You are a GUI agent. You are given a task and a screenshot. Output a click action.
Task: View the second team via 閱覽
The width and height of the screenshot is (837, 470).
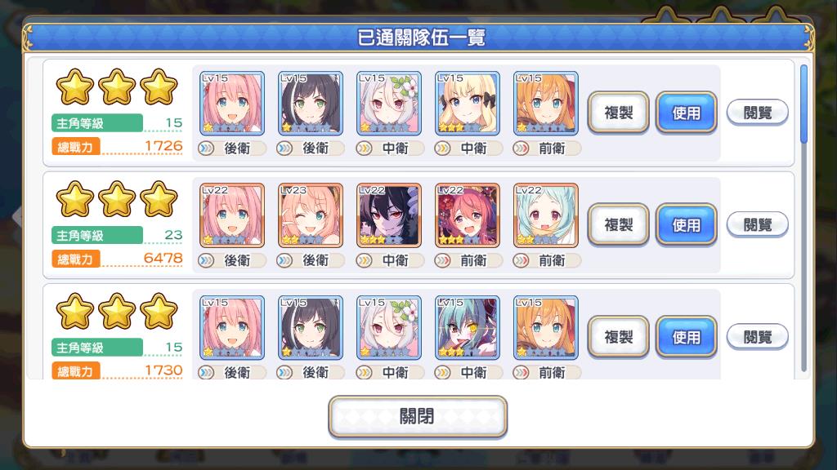click(x=758, y=225)
